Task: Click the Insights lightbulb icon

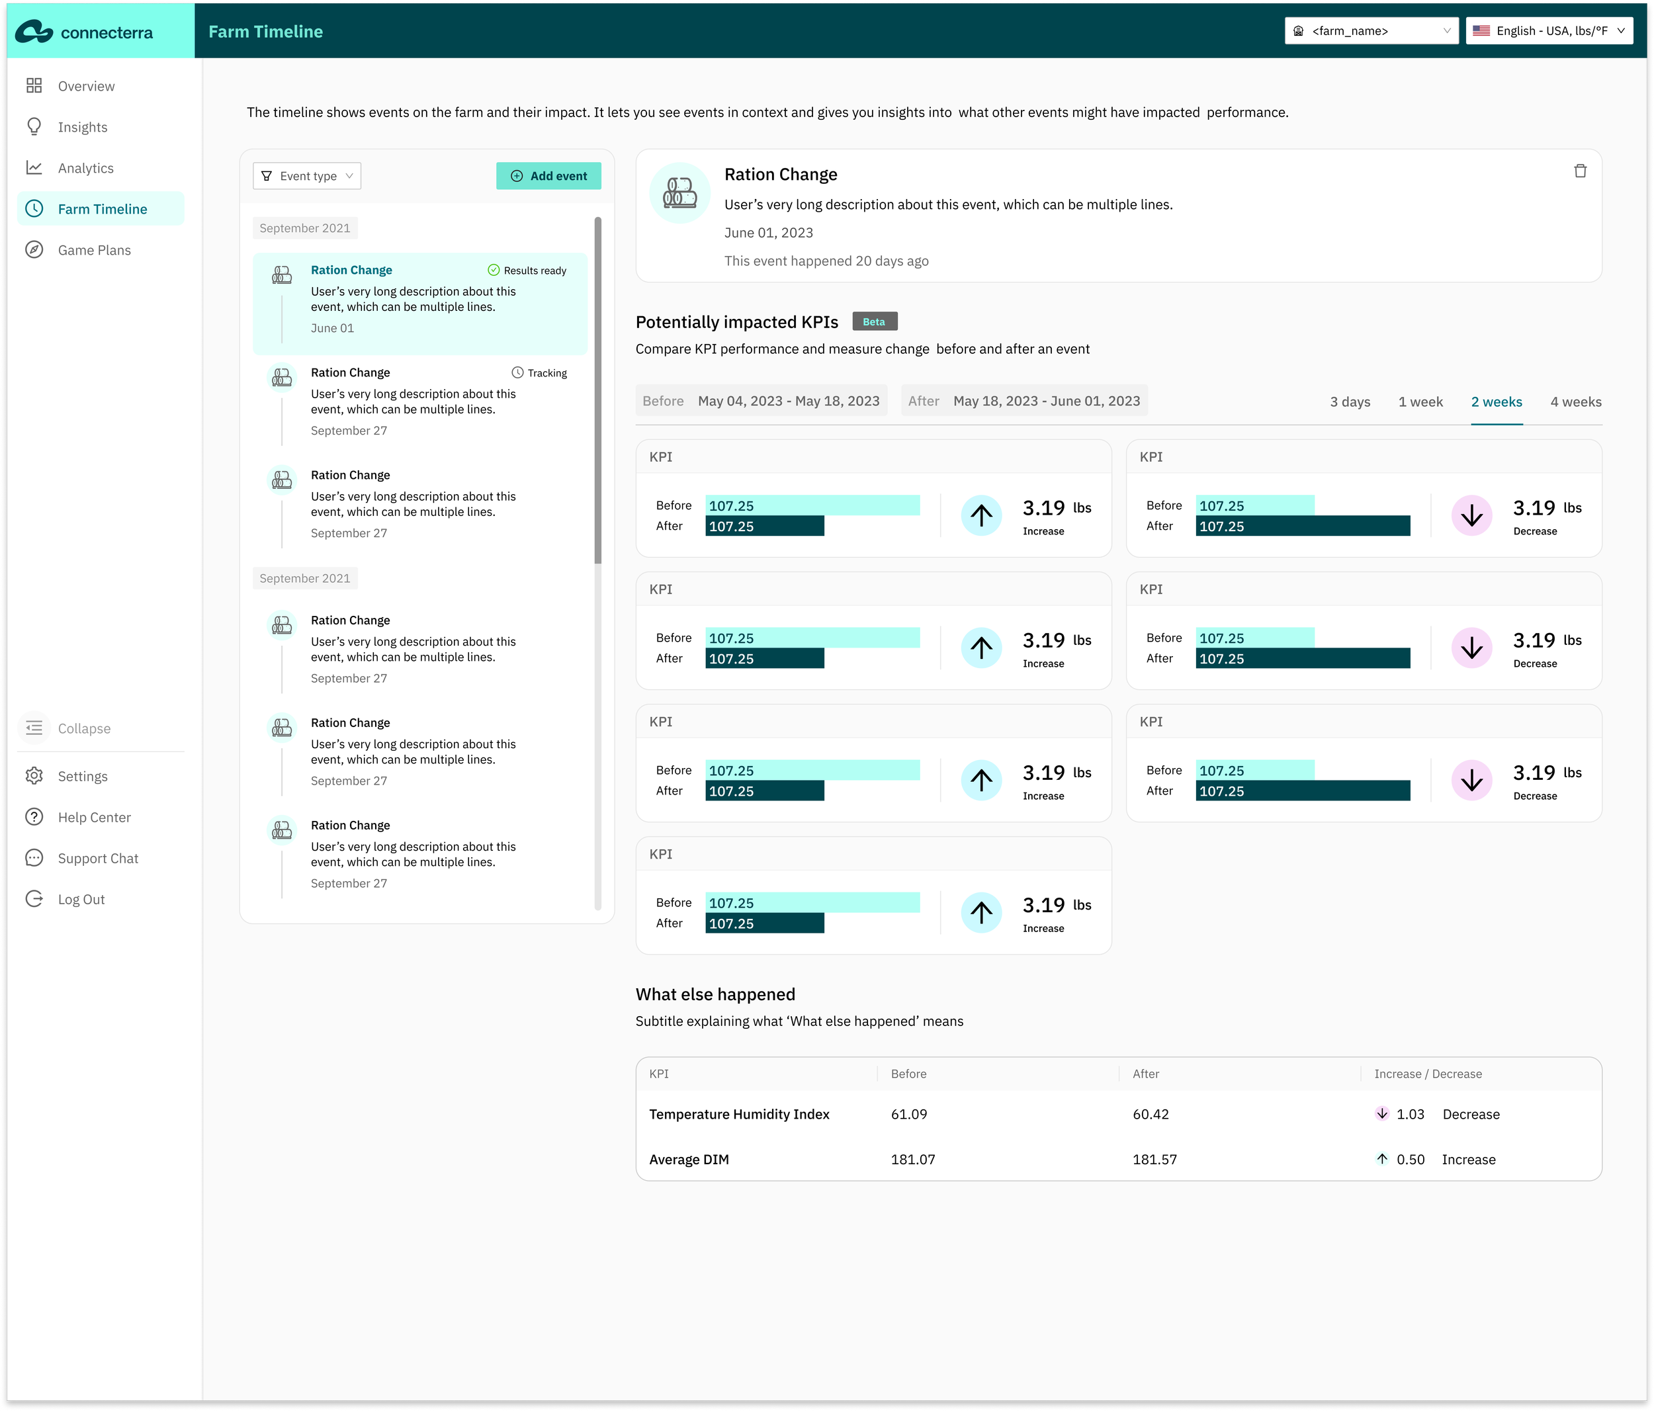Action: (34, 127)
